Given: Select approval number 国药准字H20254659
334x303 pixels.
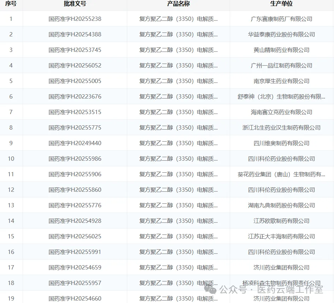Looking at the screenshot, I should [x=75, y=268].
